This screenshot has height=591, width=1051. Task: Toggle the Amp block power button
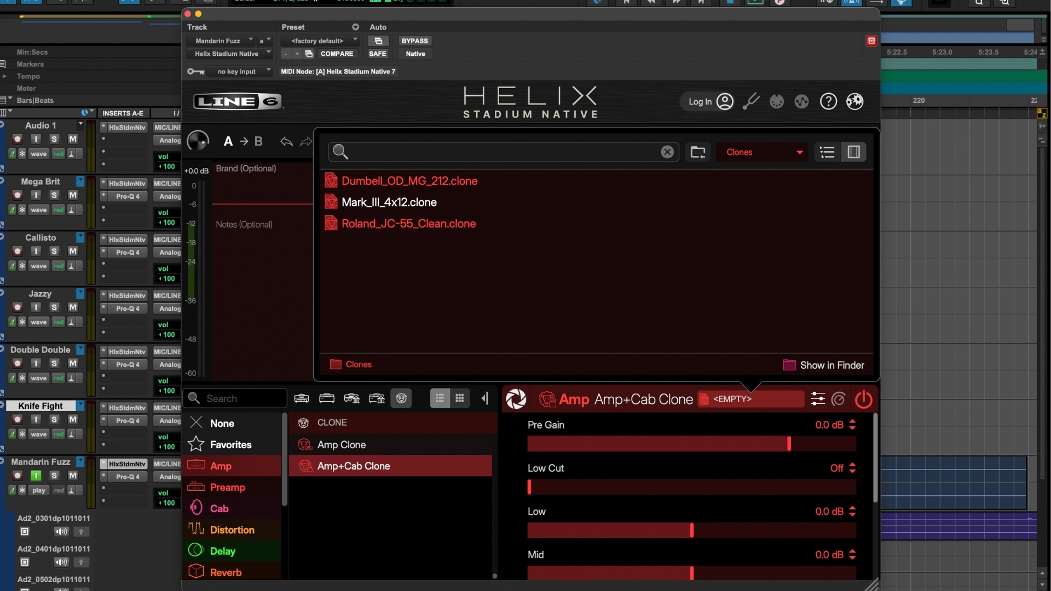point(864,399)
